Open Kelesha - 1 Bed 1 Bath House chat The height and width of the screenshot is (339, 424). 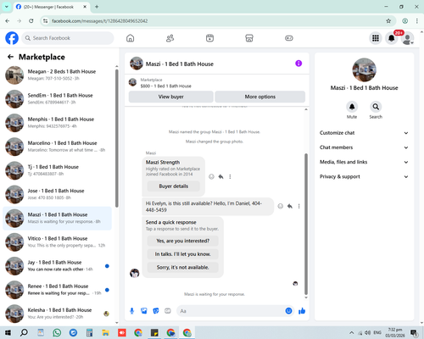(58, 314)
